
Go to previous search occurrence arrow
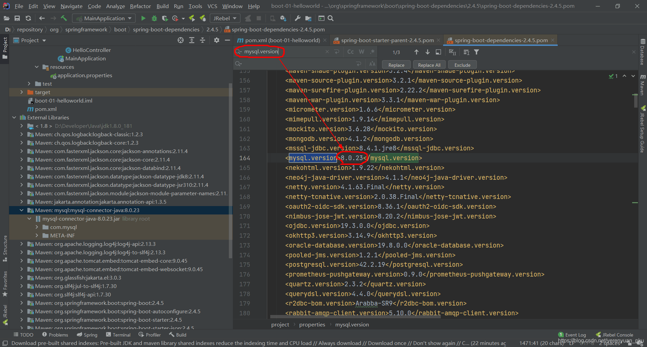click(417, 52)
